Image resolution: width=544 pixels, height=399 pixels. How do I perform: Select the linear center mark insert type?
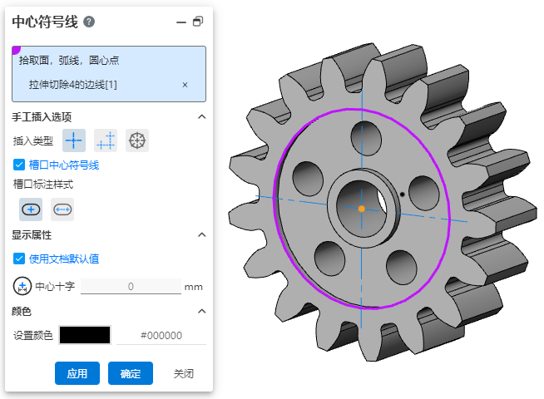(x=106, y=140)
